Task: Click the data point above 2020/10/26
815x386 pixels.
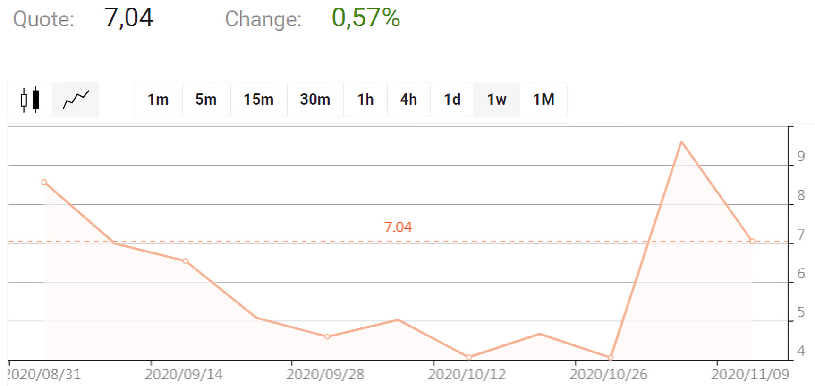Action: tap(611, 357)
